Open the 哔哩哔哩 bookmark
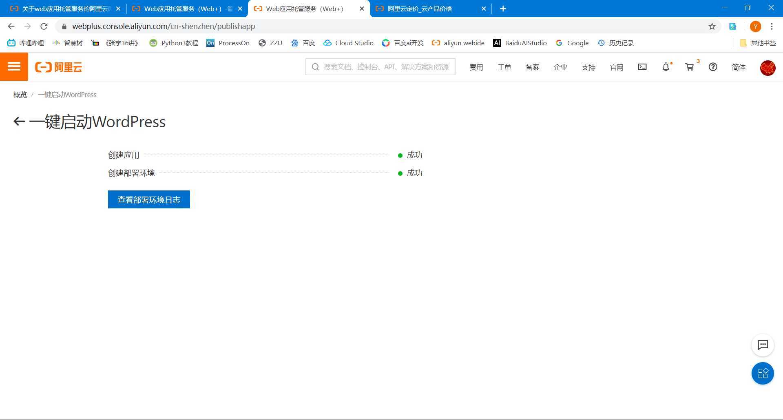Screen dimensions: 783x420 [x=26, y=43]
